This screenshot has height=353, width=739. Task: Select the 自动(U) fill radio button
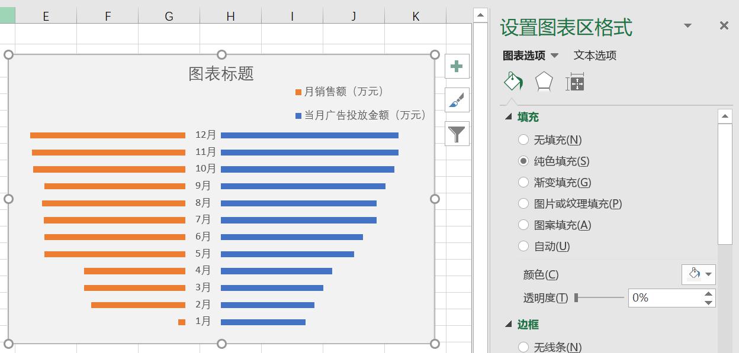tap(523, 246)
